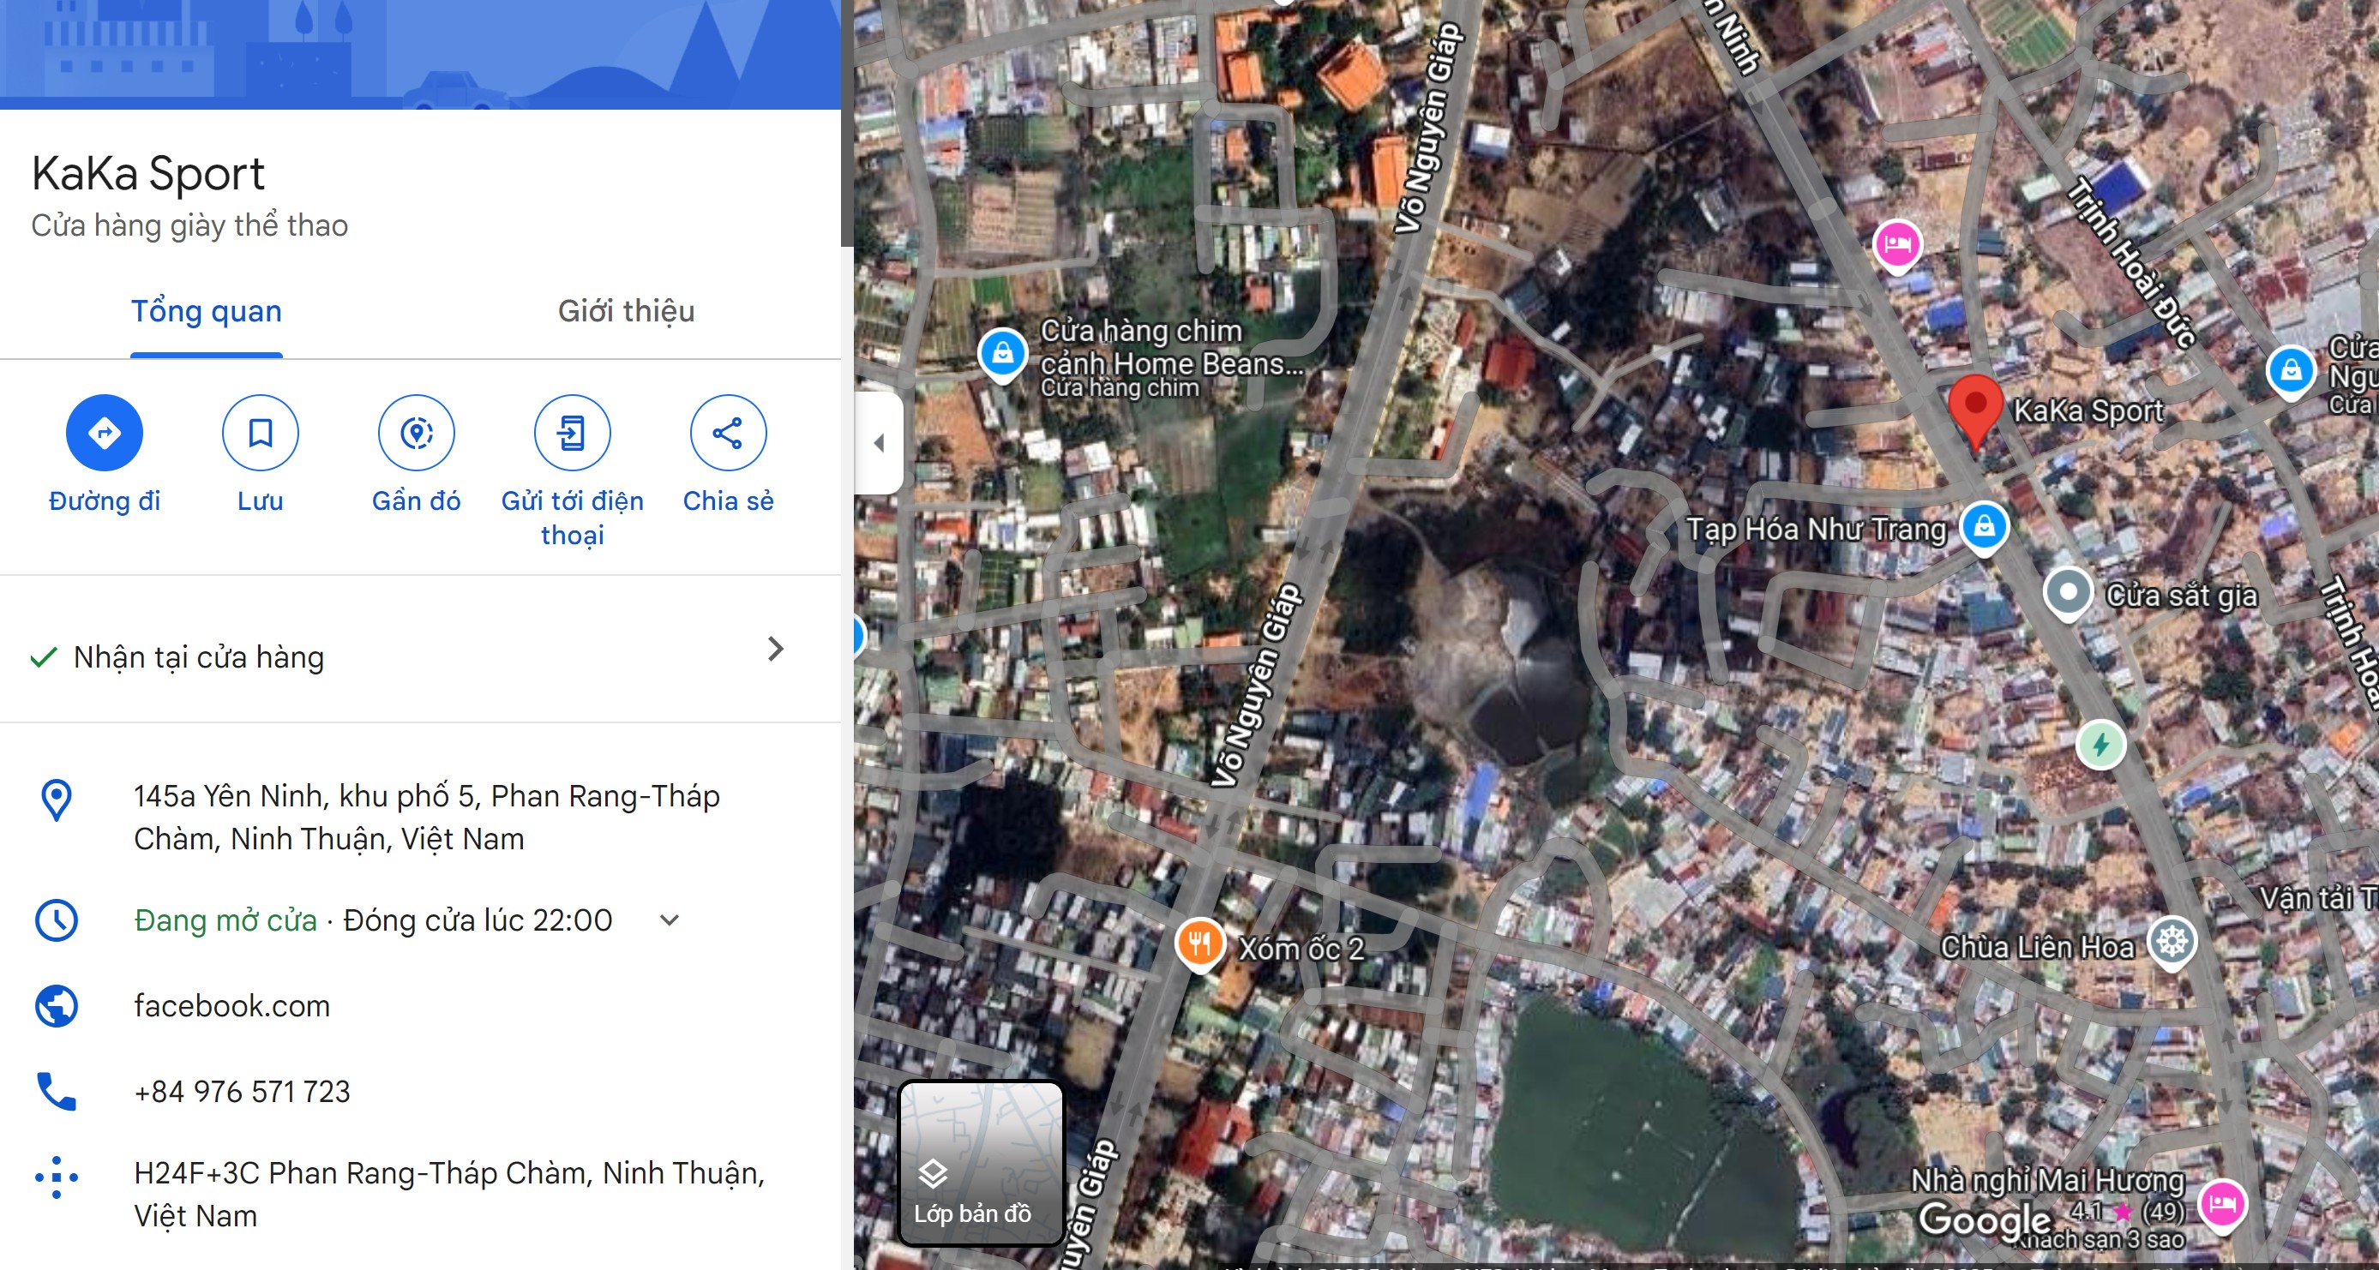Click the phone number +84 976 571 723
The width and height of the screenshot is (2379, 1270).
242,1092
